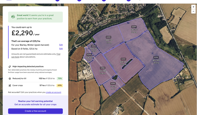The width and height of the screenshot is (197, 115).
Task: Edit the 8 fields selection
Action: [61, 49]
